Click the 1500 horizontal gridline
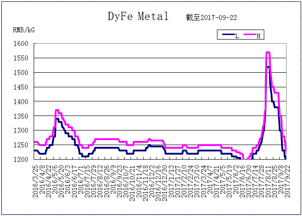 (160, 72)
